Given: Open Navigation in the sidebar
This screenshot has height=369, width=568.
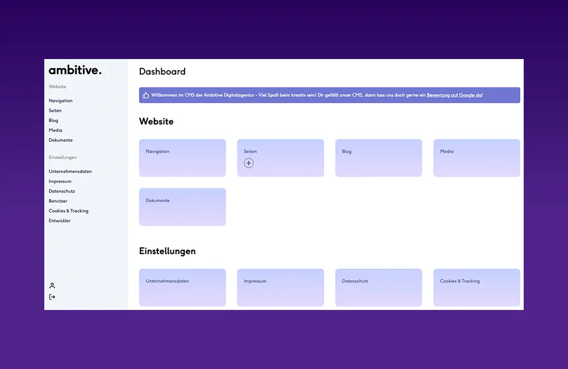Looking at the screenshot, I should coord(61,100).
